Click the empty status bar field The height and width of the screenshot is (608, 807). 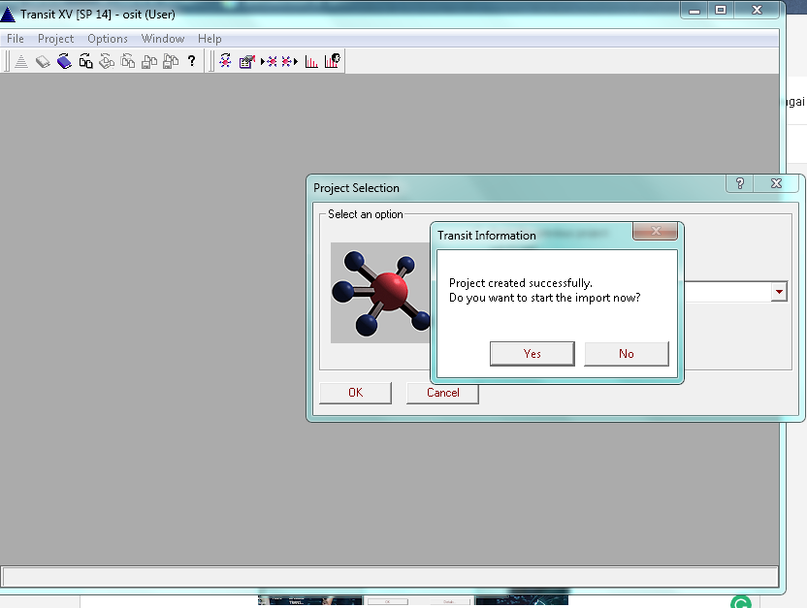[x=390, y=577]
